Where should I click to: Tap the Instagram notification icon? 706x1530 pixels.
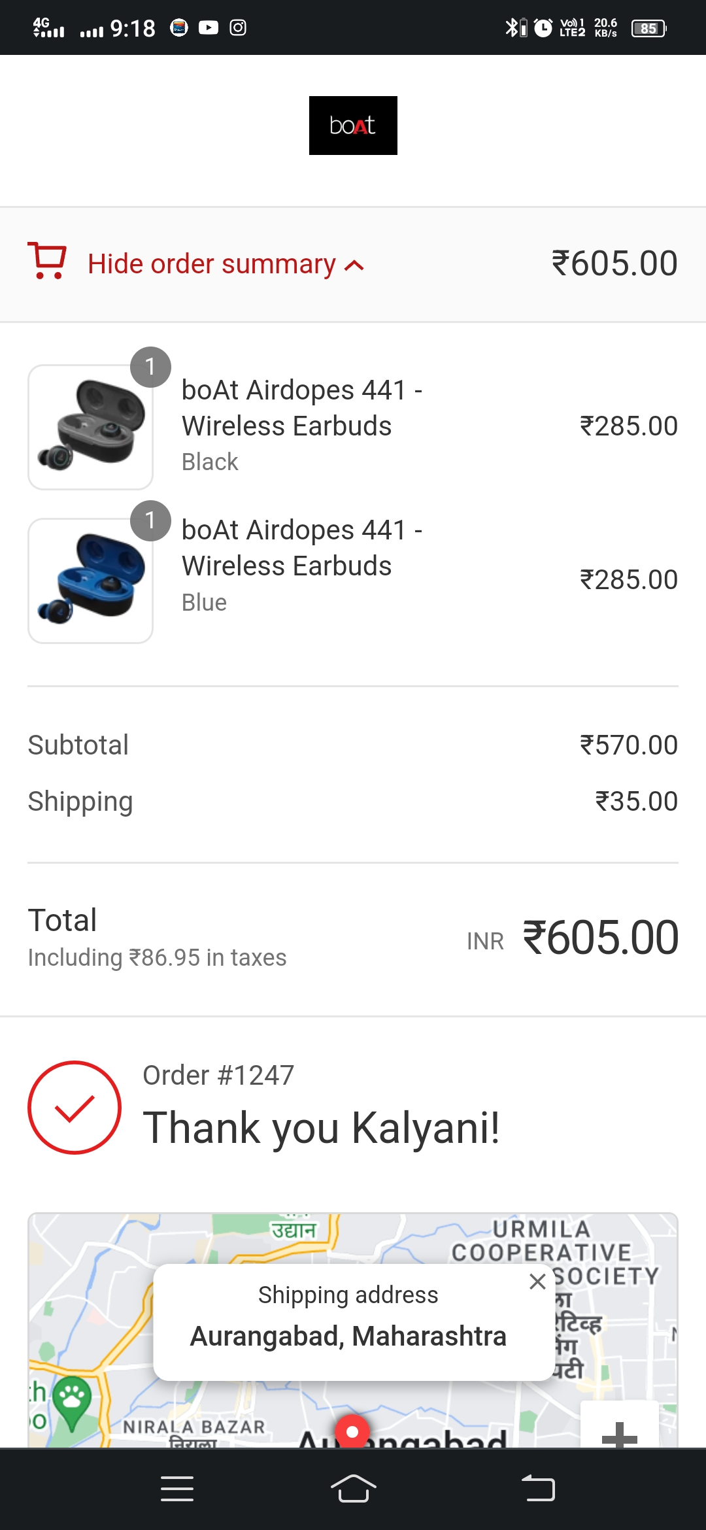238,27
